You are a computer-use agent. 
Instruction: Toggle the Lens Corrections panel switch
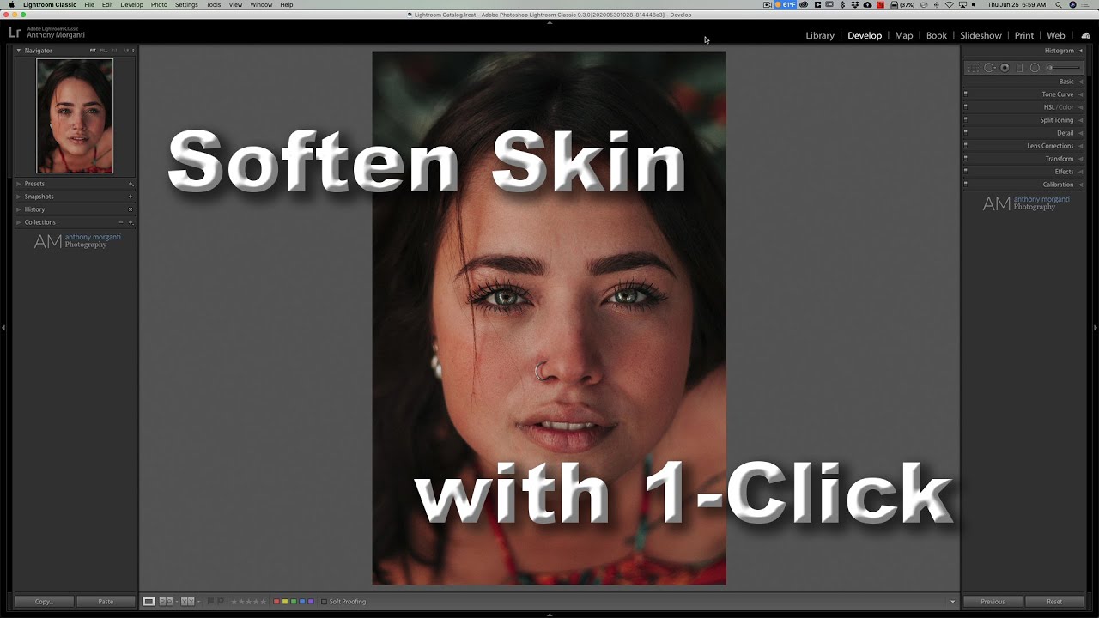[966, 146]
